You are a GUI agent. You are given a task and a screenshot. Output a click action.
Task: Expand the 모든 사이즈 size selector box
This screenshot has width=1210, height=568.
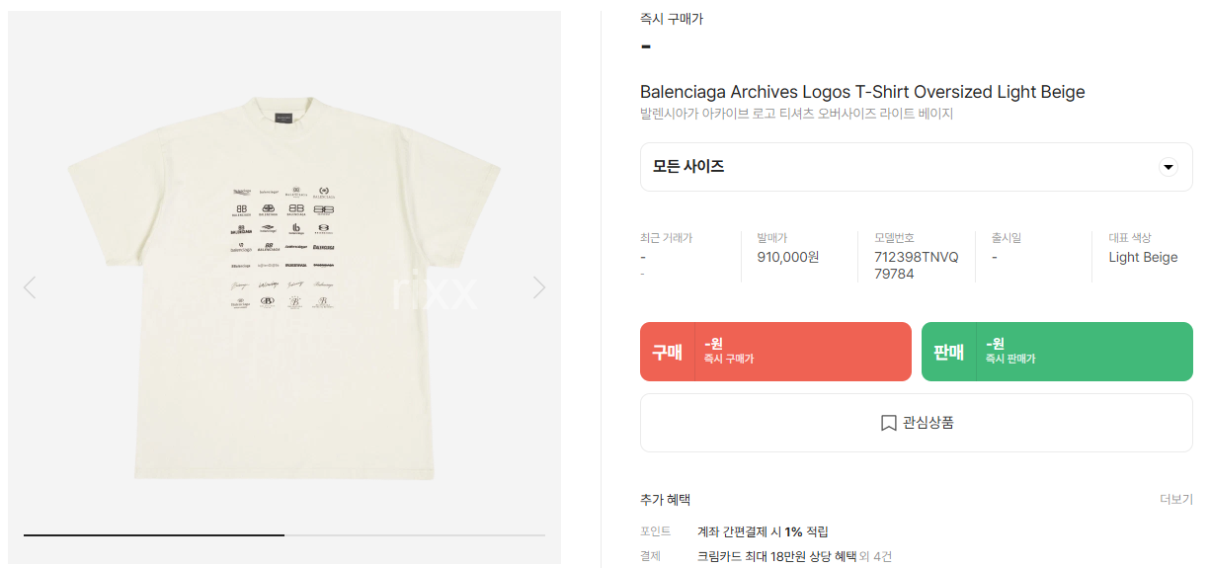[916, 167]
